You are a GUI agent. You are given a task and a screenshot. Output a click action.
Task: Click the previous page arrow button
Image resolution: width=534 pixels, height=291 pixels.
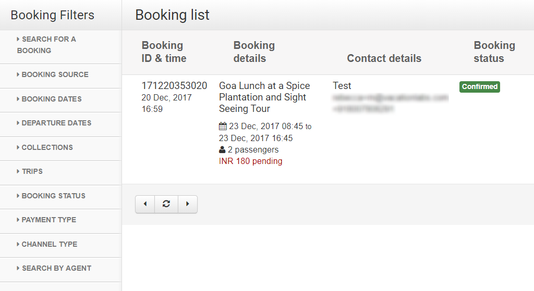(145, 204)
